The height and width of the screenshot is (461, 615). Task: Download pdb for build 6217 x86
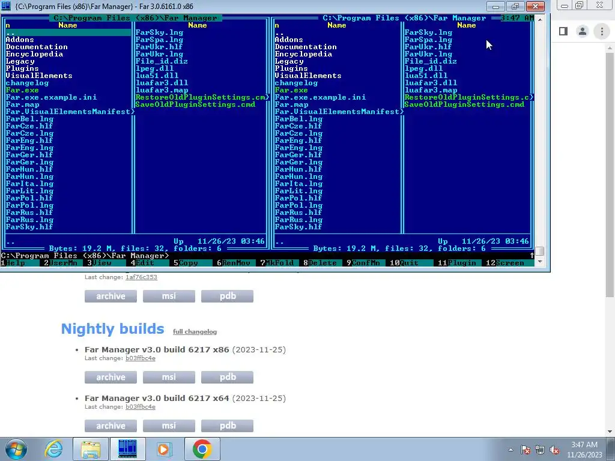pos(228,377)
